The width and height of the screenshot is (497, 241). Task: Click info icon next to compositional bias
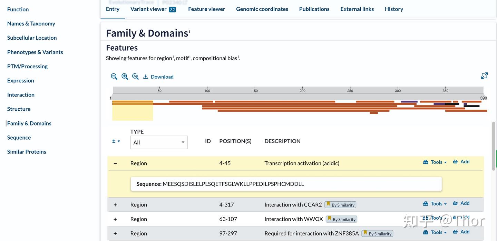pos(238,57)
